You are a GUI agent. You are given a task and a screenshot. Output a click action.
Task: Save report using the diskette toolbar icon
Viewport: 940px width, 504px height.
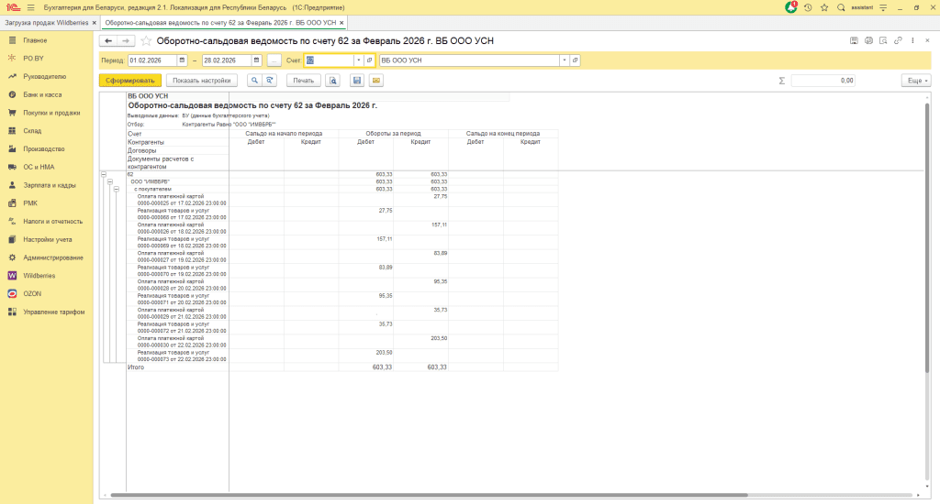pyautogui.click(x=356, y=81)
